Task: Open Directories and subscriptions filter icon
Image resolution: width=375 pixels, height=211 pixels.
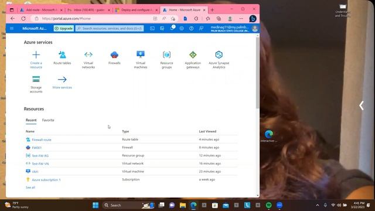Action: point(162,29)
